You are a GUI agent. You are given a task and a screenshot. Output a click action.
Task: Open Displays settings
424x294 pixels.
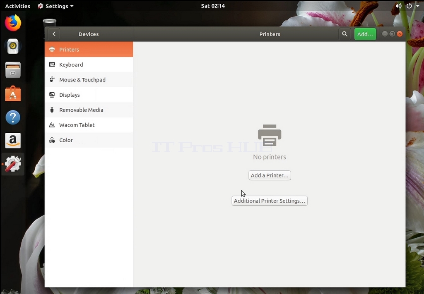(89, 95)
